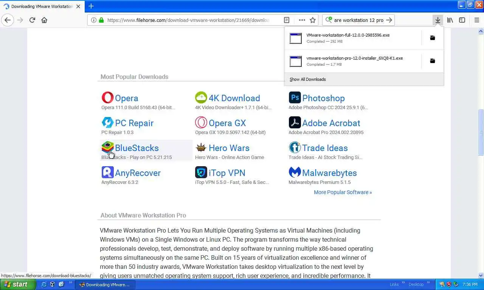Screen dimensions: 484x290
Task: Open the Opera GX link
Action: tap(227, 123)
